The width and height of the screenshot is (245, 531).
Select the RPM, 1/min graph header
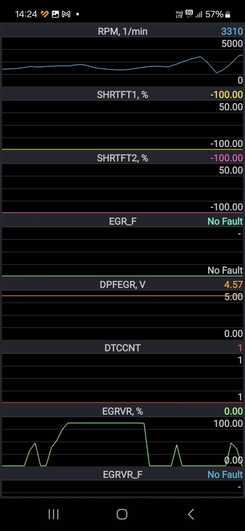pos(122,31)
